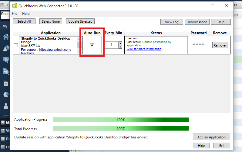The width and height of the screenshot is (242, 152).
Task: Close the Web Connector window
Action: coord(227,6)
